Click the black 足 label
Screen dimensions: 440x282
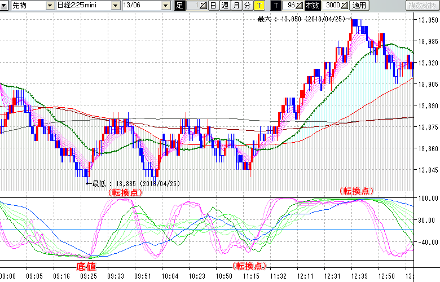pyautogui.click(x=180, y=6)
